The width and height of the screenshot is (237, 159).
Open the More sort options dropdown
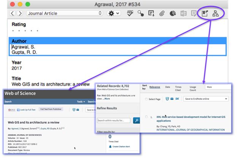218,87
